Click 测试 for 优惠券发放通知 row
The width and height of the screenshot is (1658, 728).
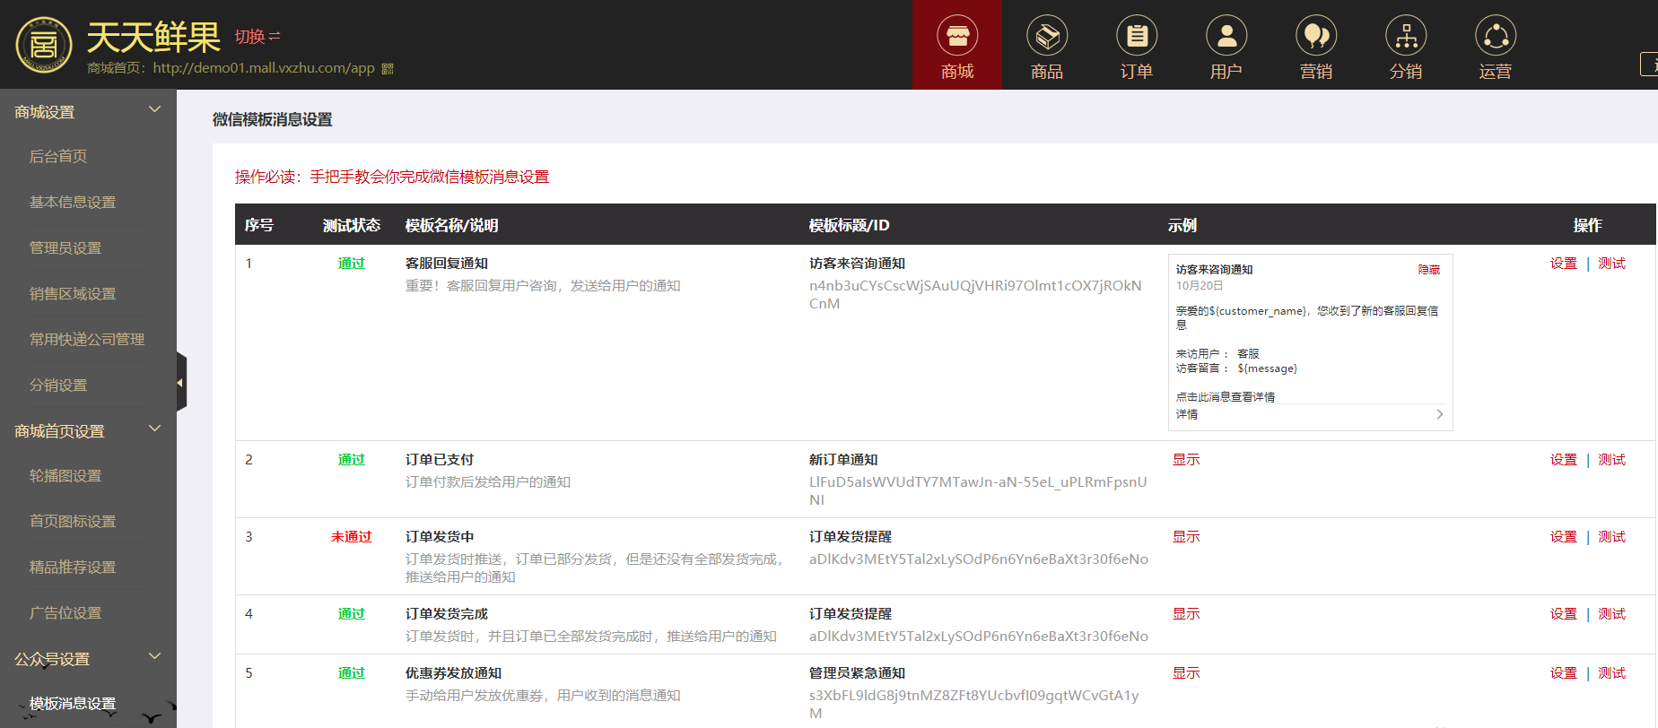(1611, 673)
